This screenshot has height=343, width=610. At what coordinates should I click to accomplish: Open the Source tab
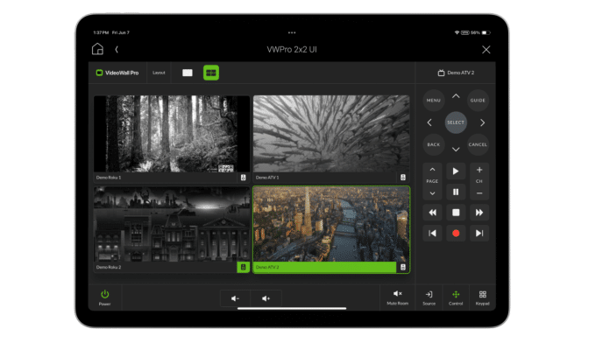[429, 297]
